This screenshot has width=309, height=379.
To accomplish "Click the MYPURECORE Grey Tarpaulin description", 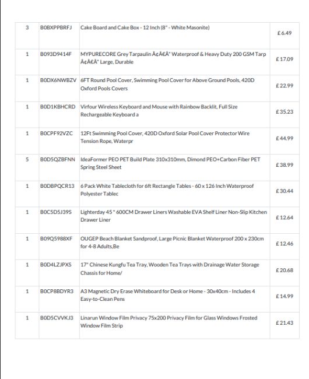I will click(x=173, y=58).
